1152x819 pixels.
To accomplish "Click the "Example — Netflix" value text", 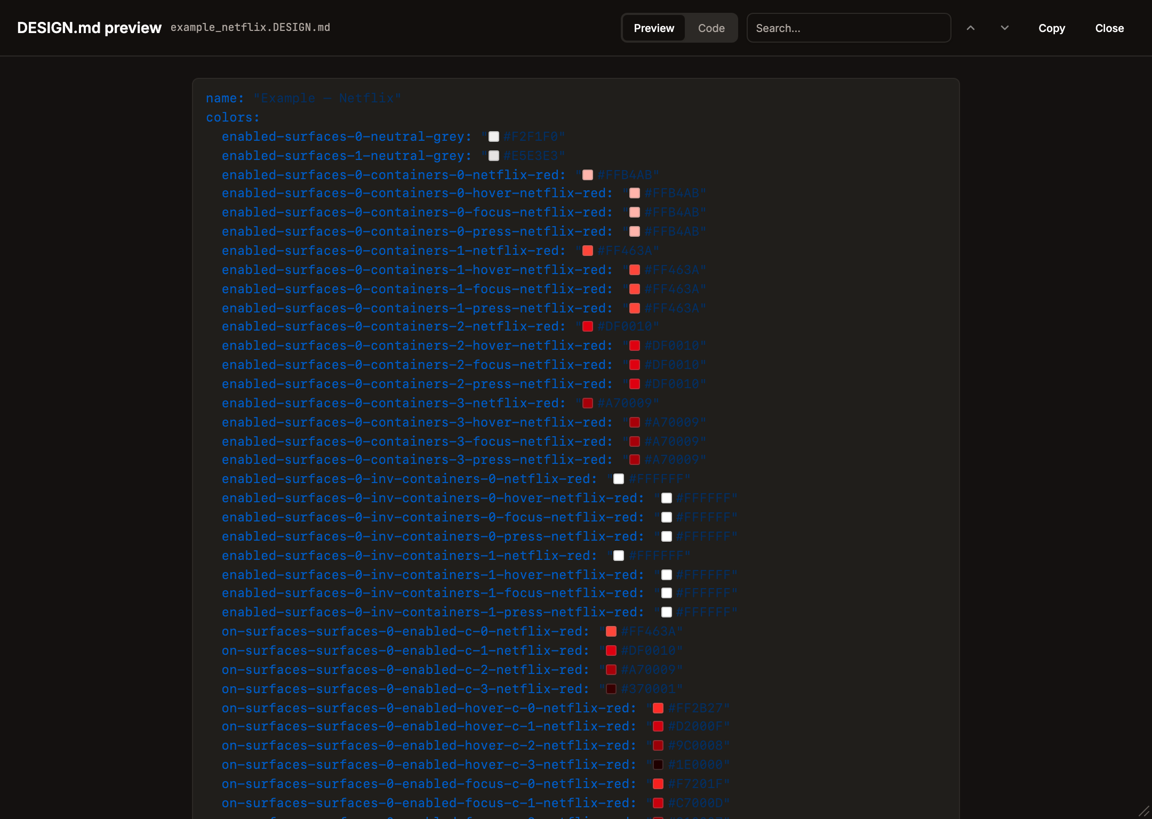I will pyautogui.click(x=327, y=99).
